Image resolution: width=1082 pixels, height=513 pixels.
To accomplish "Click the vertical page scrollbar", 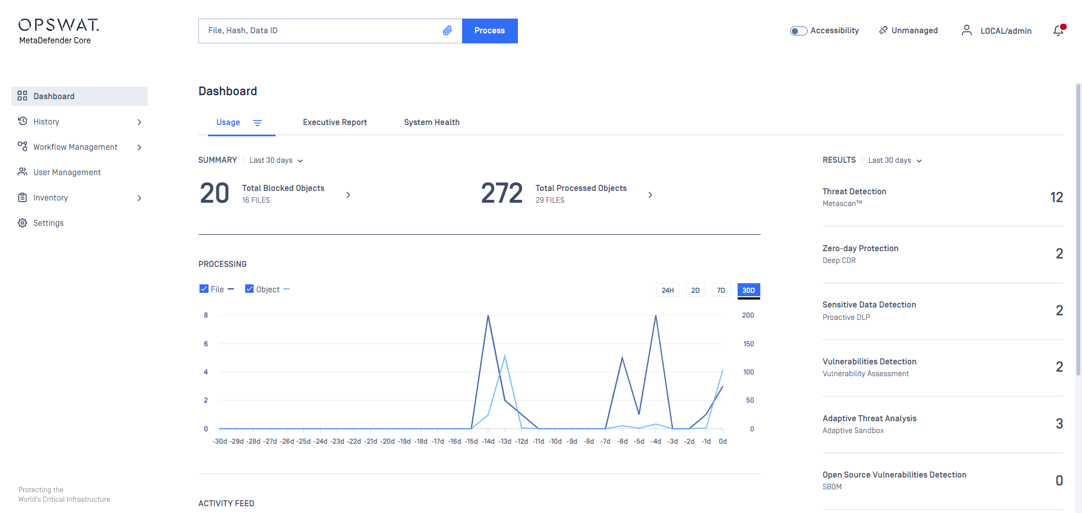I will pyautogui.click(x=1078, y=229).
